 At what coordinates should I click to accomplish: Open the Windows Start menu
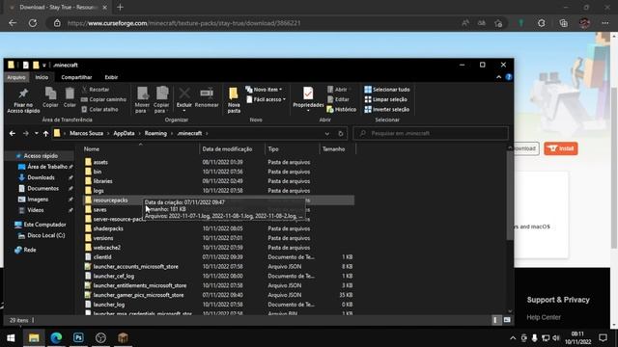pos(11,337)
